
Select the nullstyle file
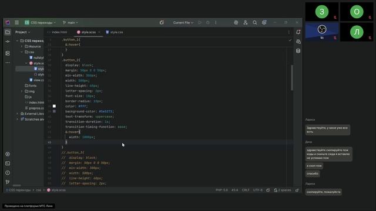coord(36,57)
